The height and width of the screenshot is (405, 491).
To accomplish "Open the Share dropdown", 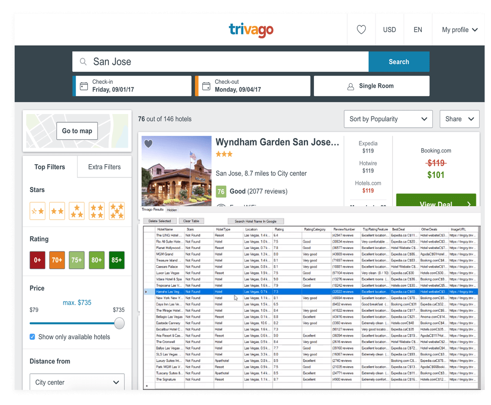I will tap(459, 119).
